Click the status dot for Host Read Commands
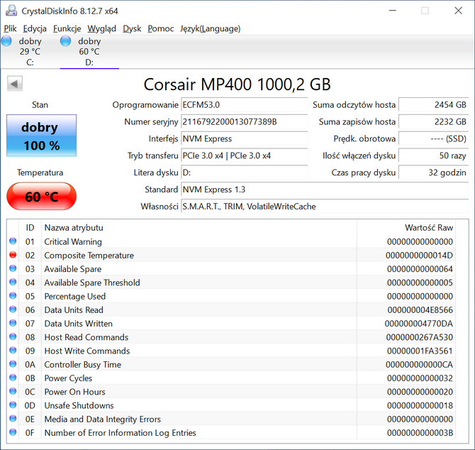Viewport: 475px width, 450px height. point(13,336)
